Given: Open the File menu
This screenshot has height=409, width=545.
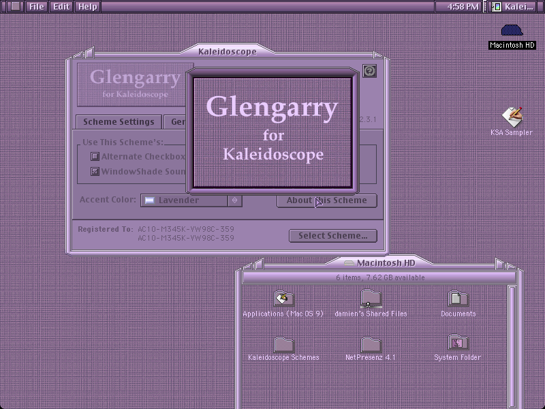Looking at the screenshot, I should pos(37,7).
